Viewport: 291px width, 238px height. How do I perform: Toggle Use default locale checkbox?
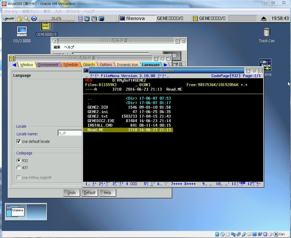click(x=18, y=141)
